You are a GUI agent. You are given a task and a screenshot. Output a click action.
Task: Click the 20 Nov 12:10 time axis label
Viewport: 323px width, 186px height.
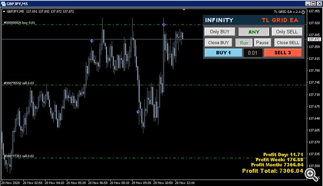[x=185, y=183]
